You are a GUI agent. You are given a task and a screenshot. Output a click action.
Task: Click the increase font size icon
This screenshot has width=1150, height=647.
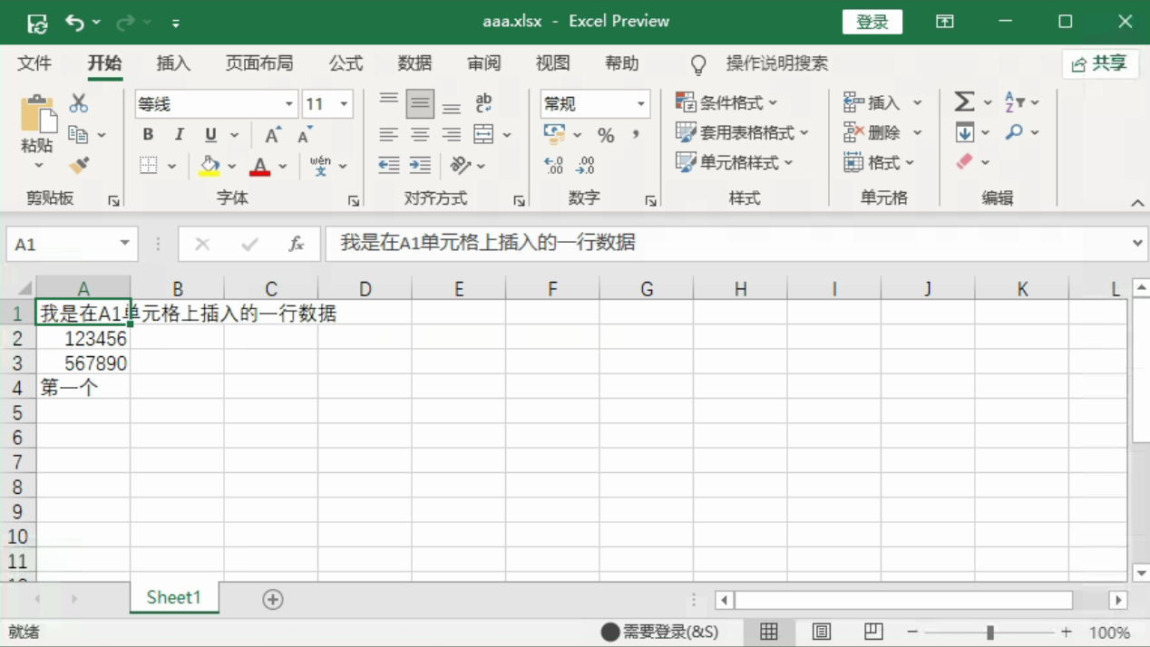[x=272, y=135]
